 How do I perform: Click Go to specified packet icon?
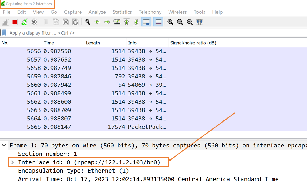click(117, 22)
